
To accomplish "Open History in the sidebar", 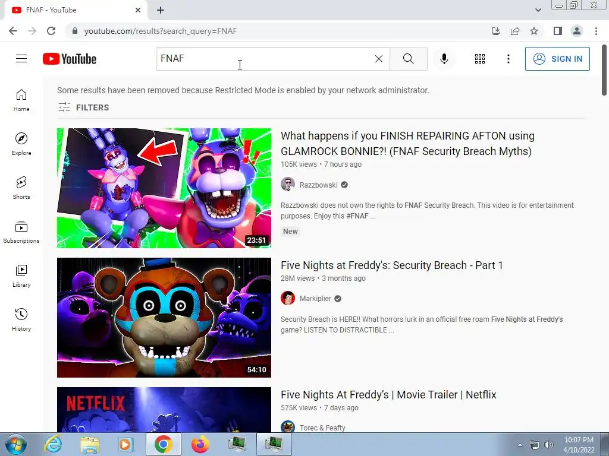I will [x=21, y=320].
